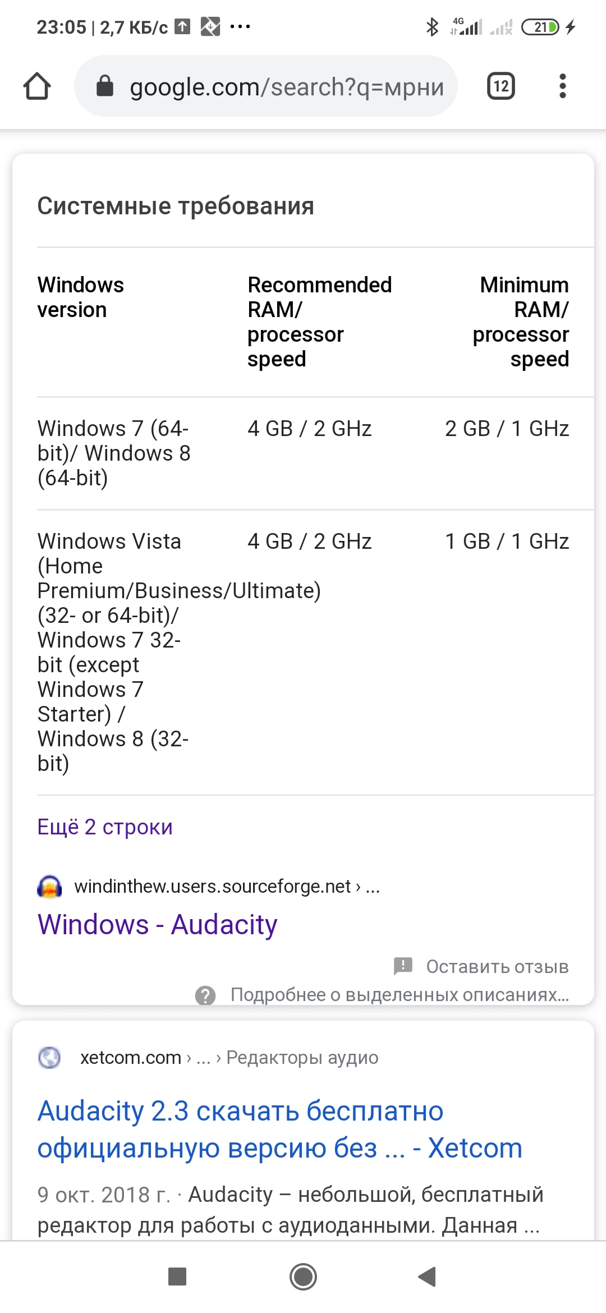Open the Audacity 2.3 Xetcom download result
Image resolution: width=606 pixels, height=1313 pixels.
coord(279,1129)
